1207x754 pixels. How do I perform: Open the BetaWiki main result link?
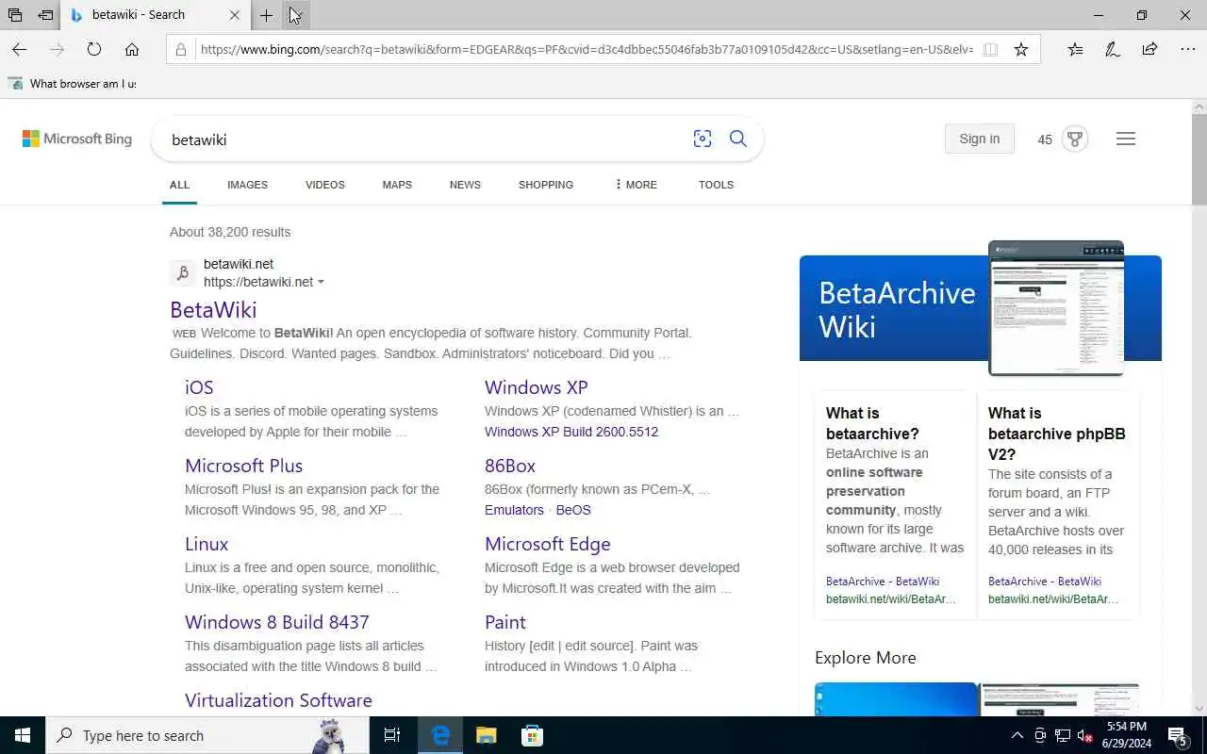[x=213, y=309]
